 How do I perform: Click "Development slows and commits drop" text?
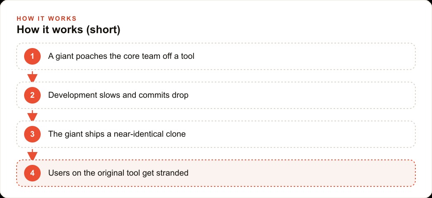118,95
